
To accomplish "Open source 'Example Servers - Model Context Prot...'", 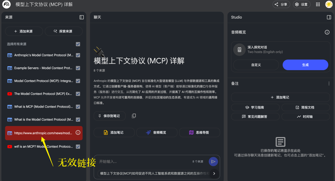I will tap(44, 68).
